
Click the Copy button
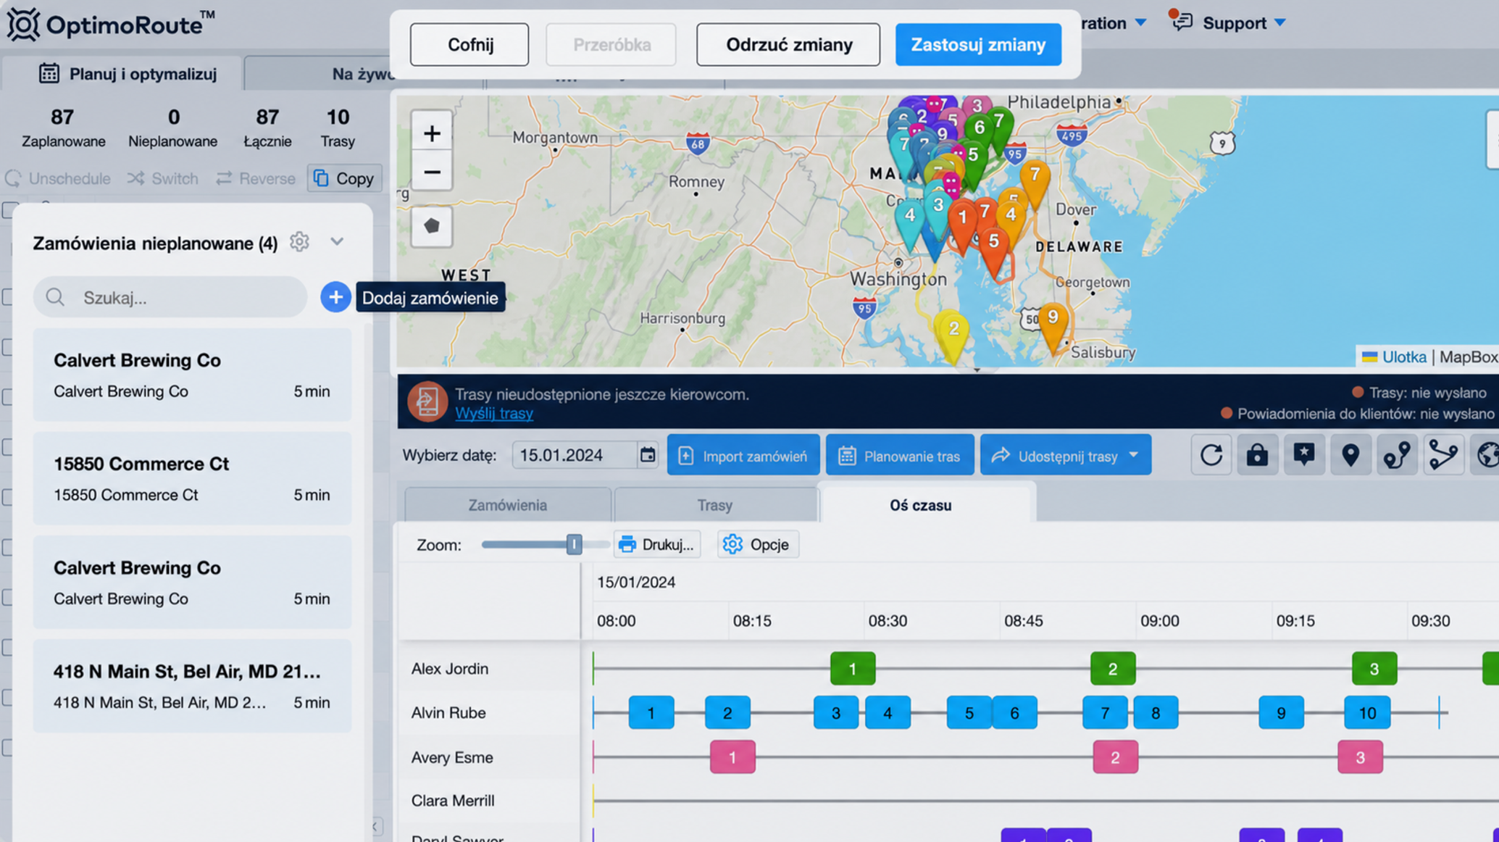click(x=344, y=178)
